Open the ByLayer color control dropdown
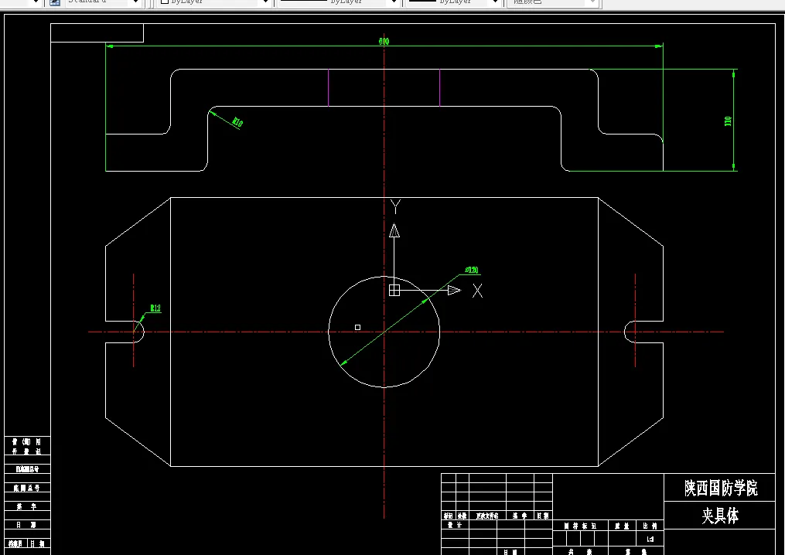 (x=265, y=2)
